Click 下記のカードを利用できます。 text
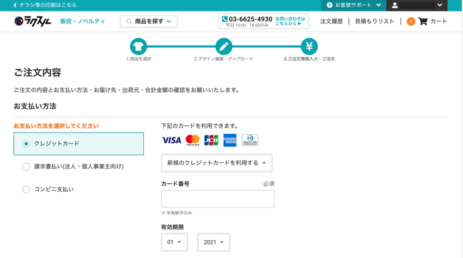This screenshot has width=463, height=258. pyautogui.click(x=200, y=126)
